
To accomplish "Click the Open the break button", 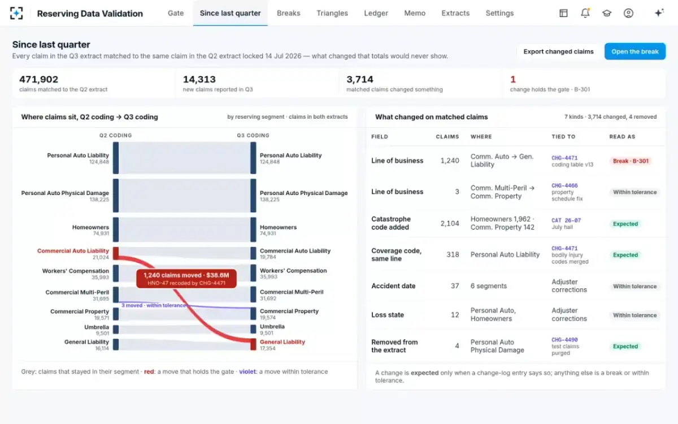I will click(635, 51).
